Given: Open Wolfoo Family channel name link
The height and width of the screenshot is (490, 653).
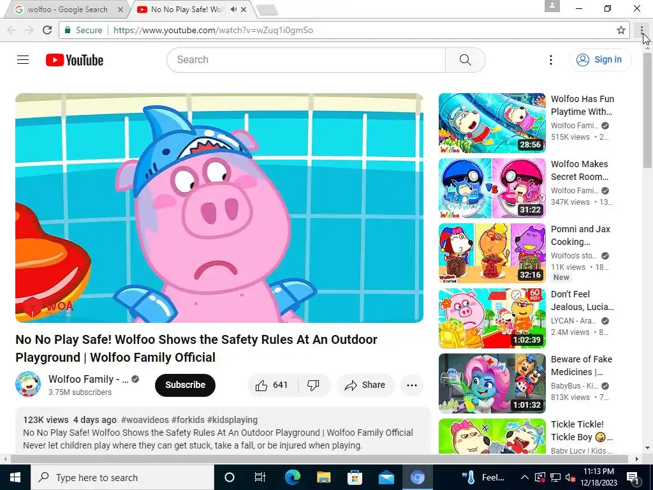Looking at the screenshot, I should [88, 379].
